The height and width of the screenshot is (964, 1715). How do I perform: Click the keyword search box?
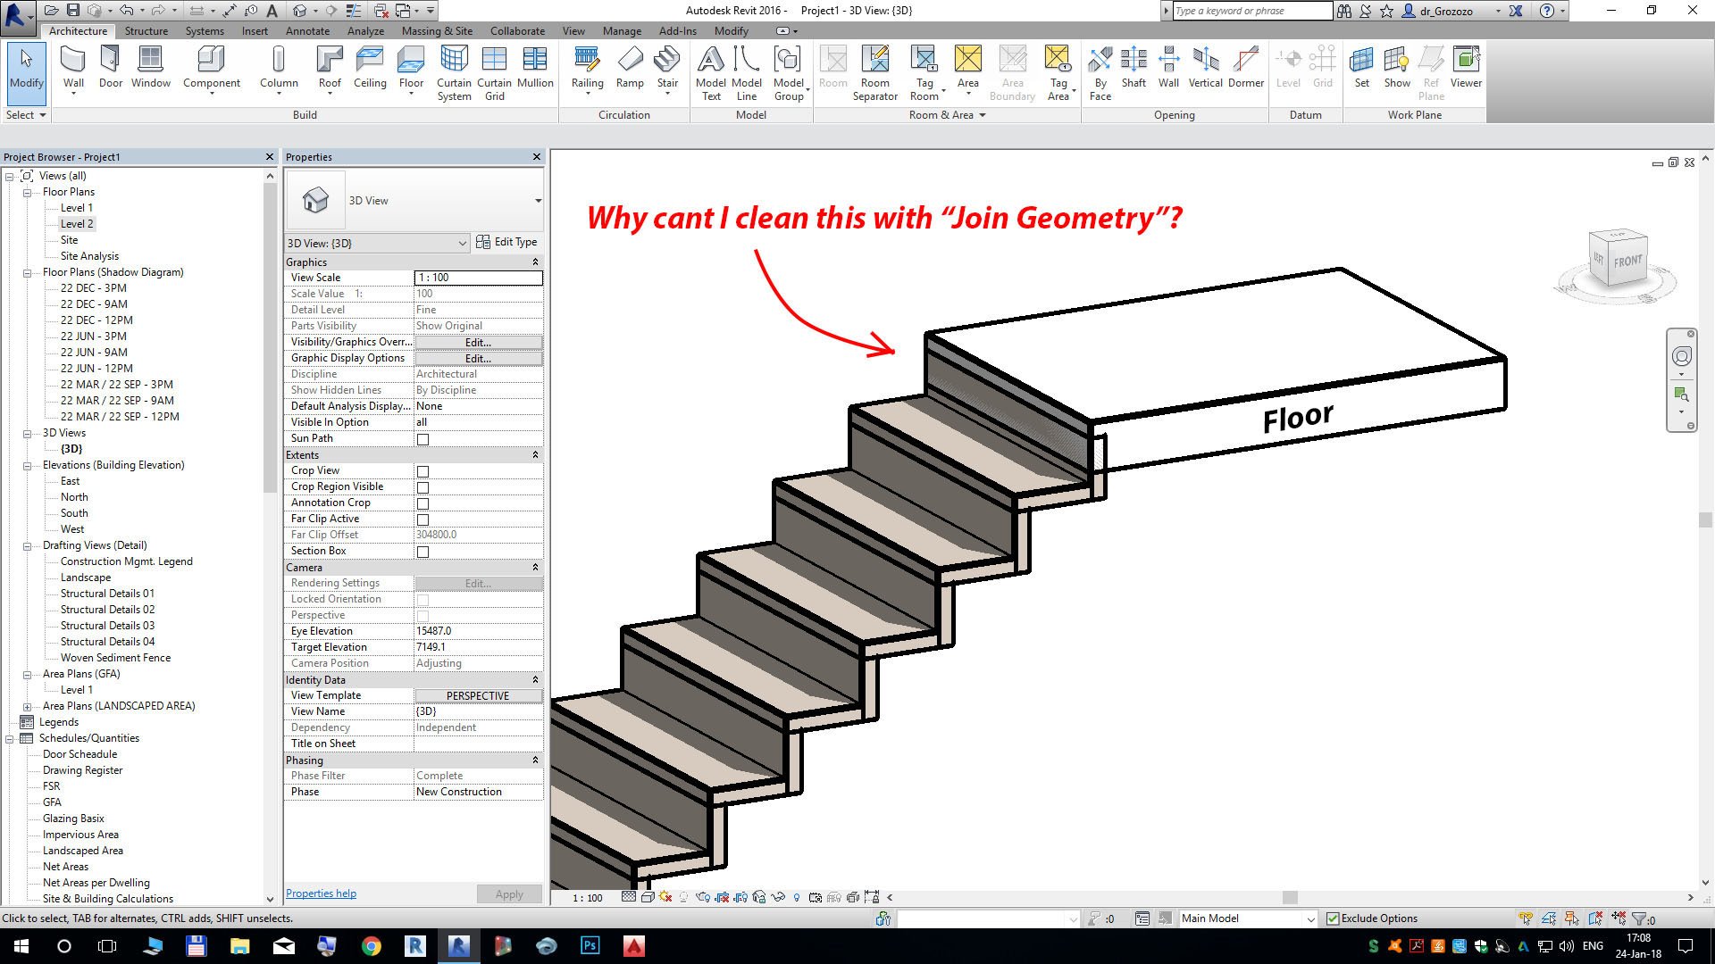[x=1252, y=11]
